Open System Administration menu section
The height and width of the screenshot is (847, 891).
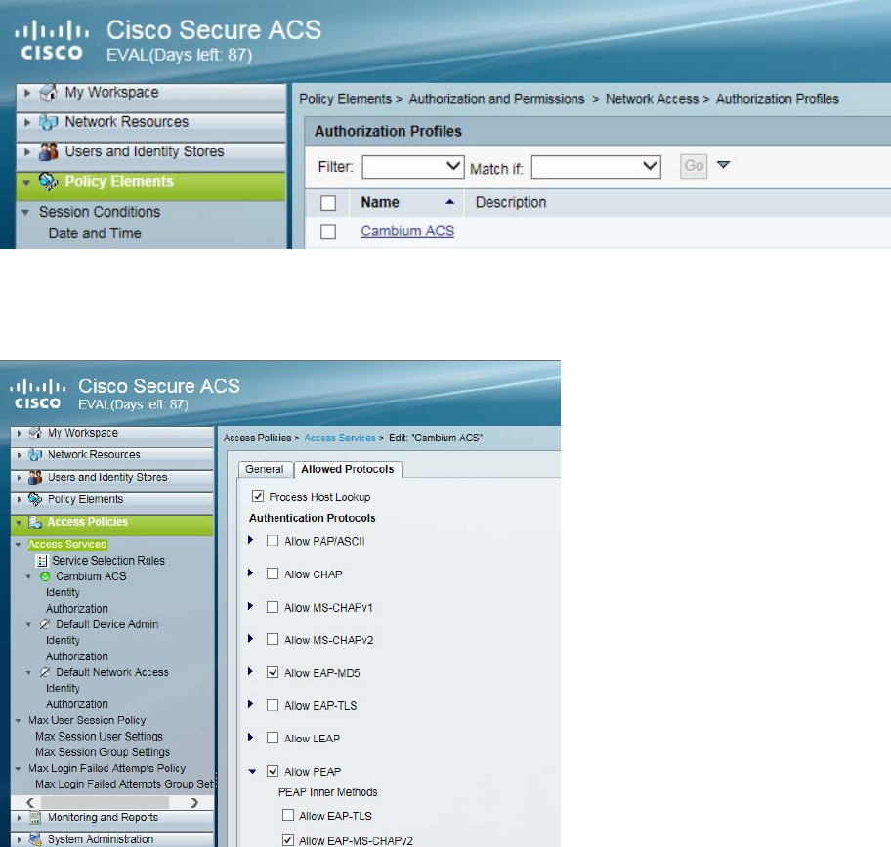tap(112, 839)
